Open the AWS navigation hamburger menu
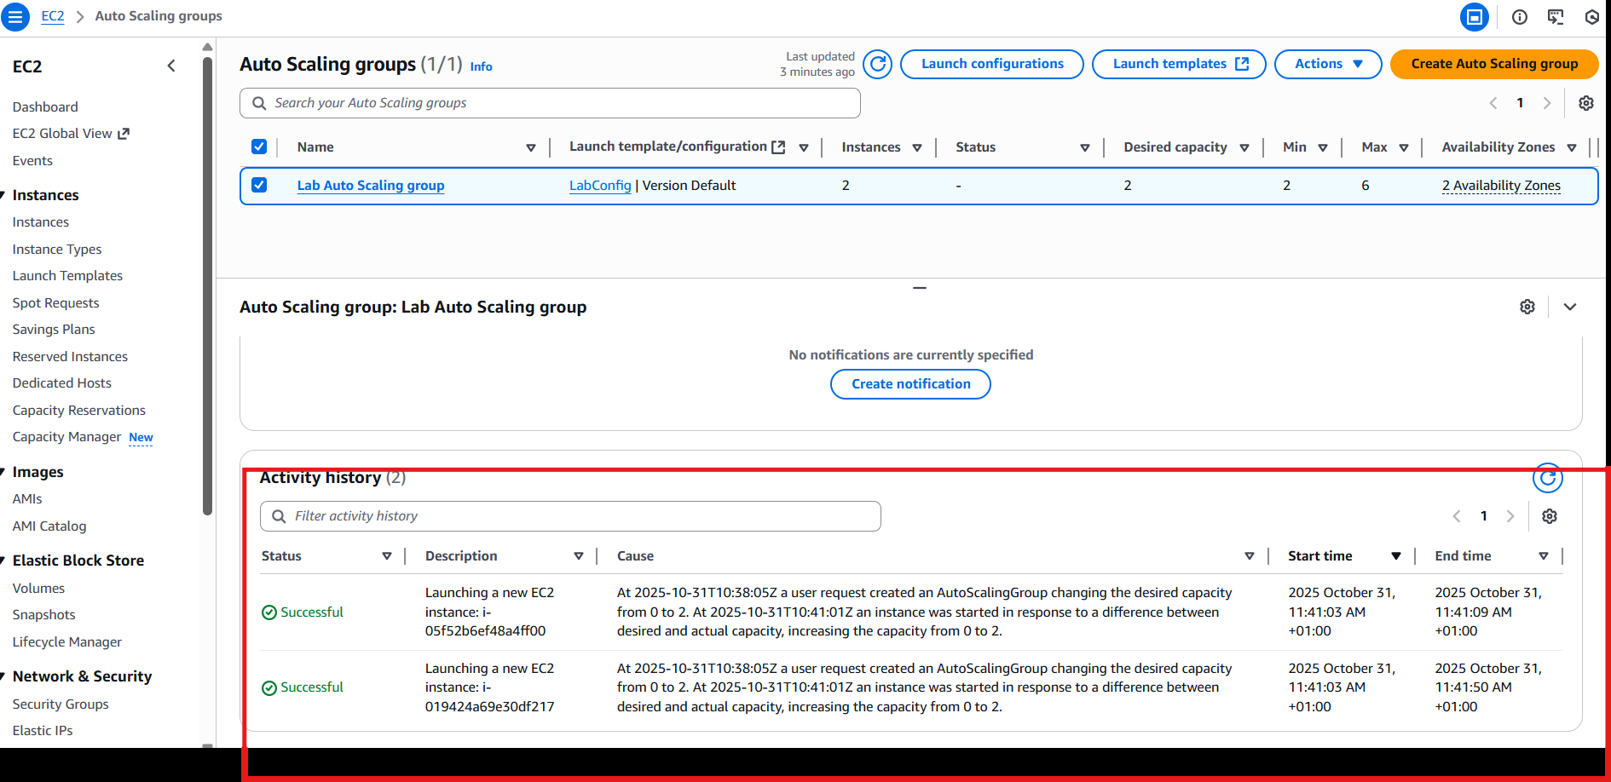The image size is (1611, 782). click(15, 16)
